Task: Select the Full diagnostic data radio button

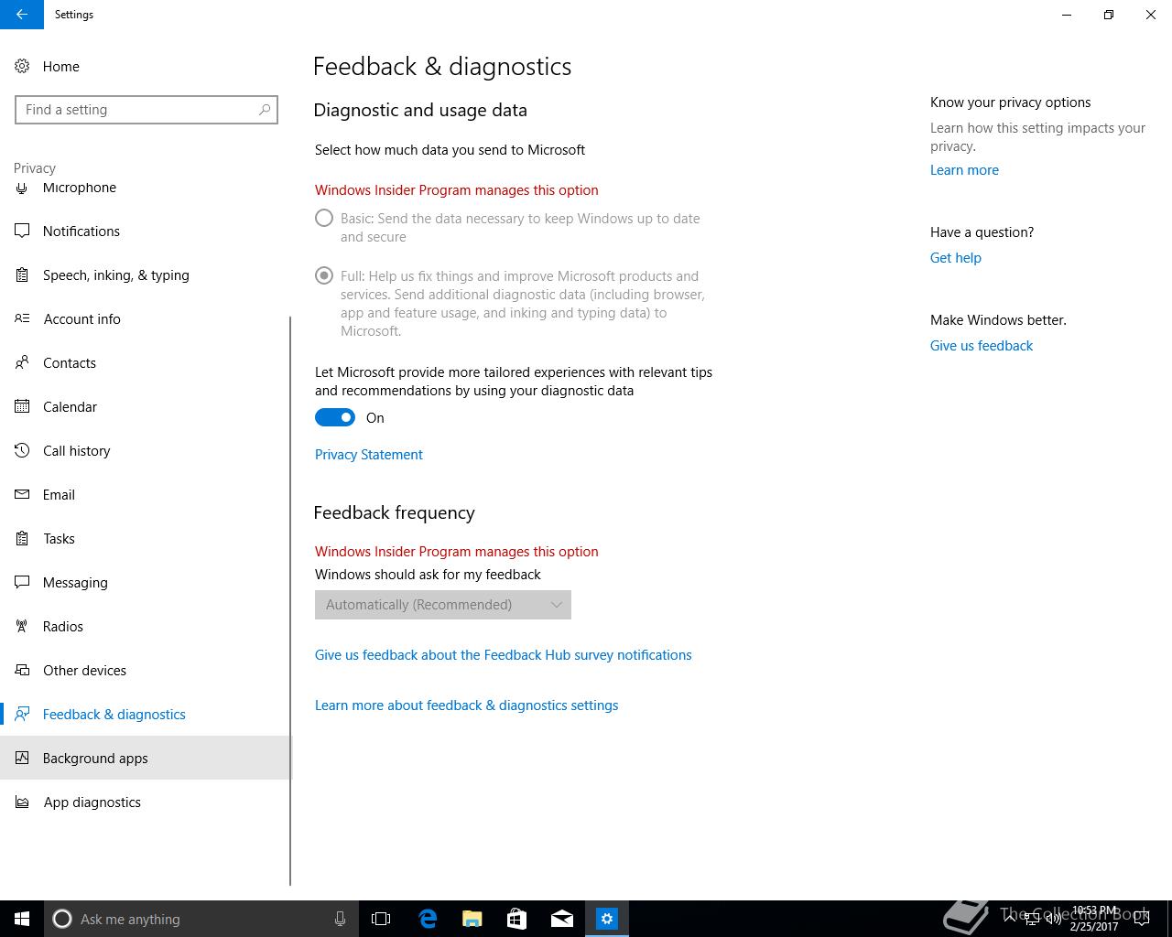Action: (x=324, y=275)
